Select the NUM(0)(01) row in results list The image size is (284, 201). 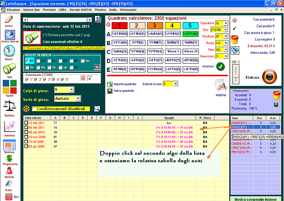click(255, 123)
